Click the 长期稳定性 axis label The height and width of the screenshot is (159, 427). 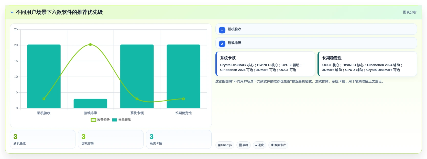pyautogui.click(x=183, y=113)
